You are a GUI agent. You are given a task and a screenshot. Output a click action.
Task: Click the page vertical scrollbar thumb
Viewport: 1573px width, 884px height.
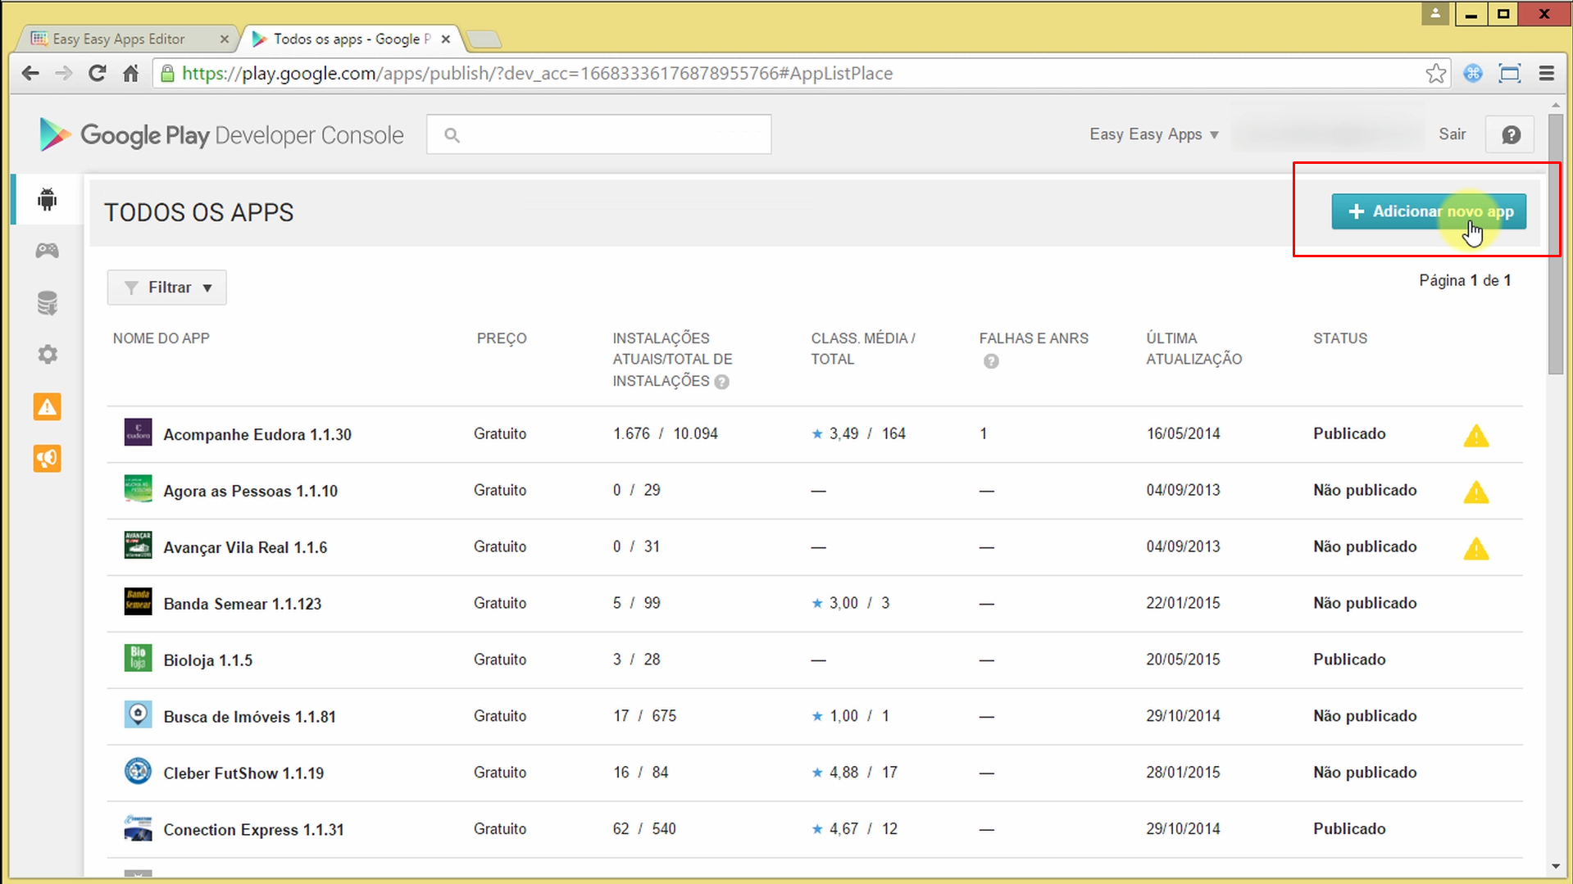click(1555, 246)
